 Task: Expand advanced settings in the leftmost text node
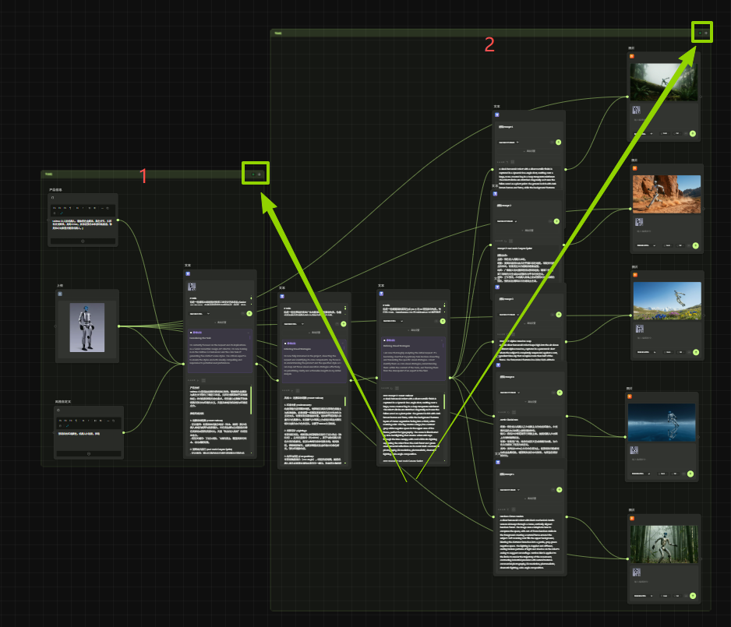pyautogui.click(x=220, y=322)
